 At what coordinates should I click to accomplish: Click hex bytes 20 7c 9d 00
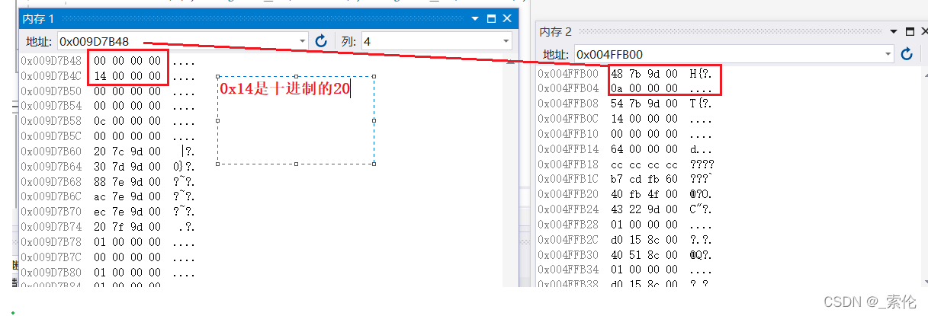coord(127,152)
